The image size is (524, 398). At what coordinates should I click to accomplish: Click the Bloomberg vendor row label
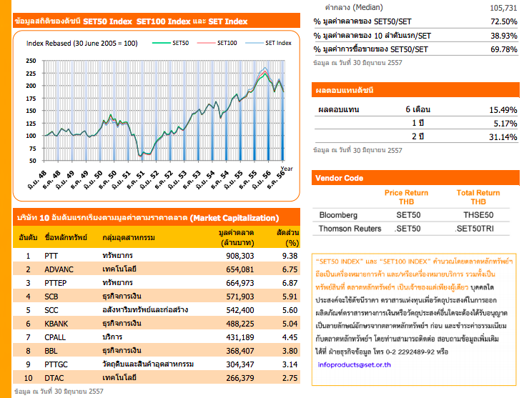tap(338, 215)
